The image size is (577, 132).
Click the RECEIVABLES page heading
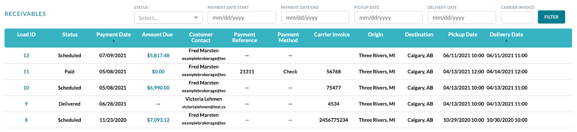click(x=25, y=14)
